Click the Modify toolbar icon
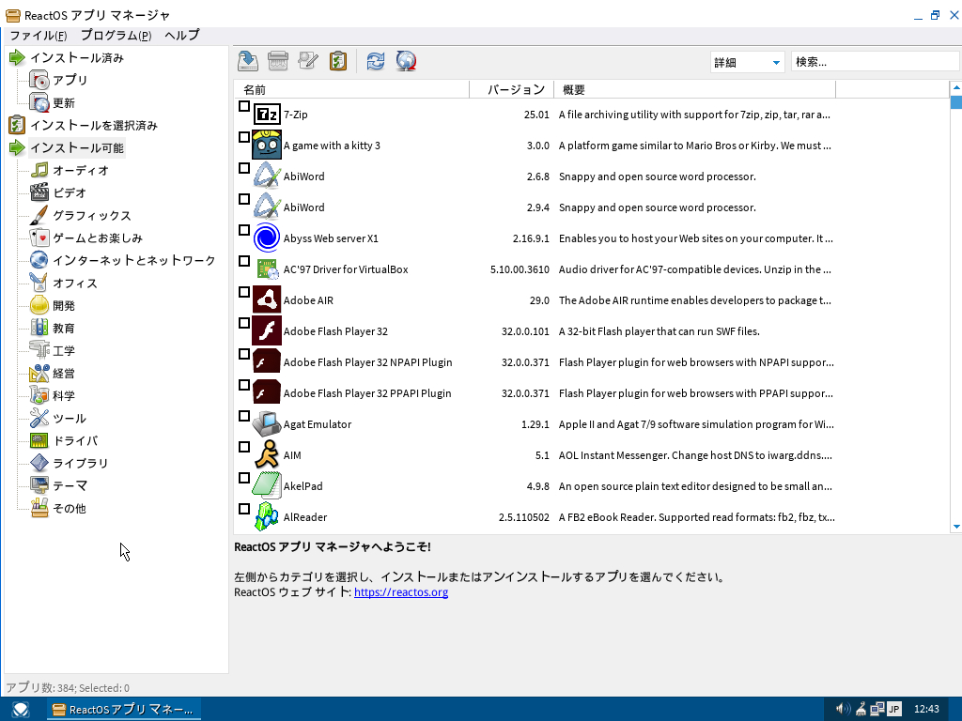Screen dimensions: 962x721 tap(308, 61)
